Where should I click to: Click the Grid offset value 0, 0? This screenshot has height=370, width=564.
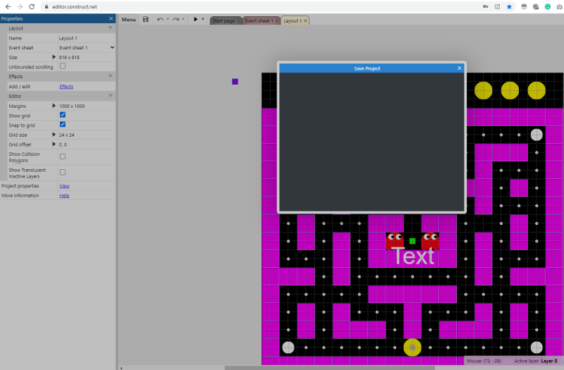tap(63, 144)
